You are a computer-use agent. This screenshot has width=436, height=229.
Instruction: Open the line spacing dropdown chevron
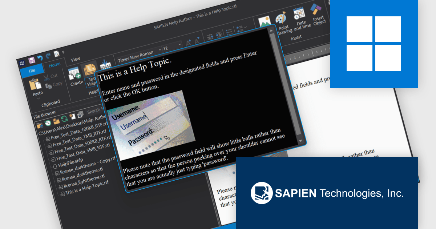pos(246,28)
